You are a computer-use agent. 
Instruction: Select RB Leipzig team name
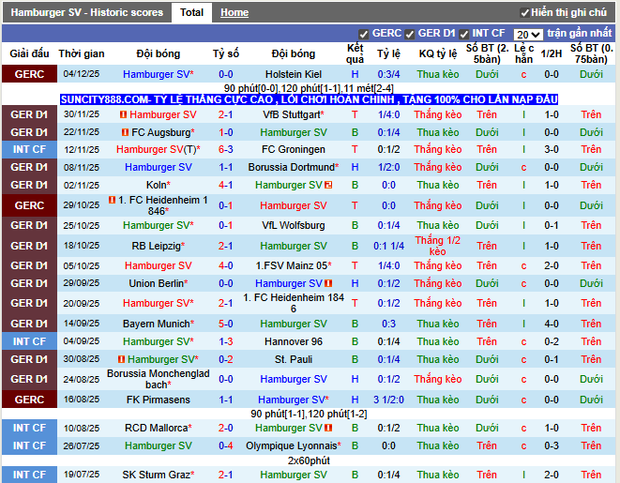(159, 246)
